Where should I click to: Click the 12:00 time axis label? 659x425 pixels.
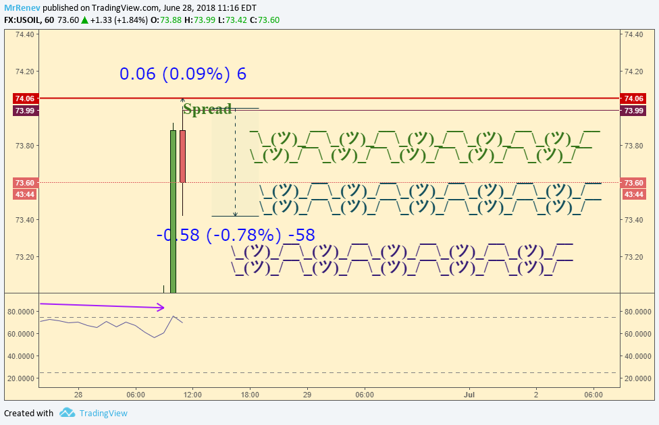(x=192, y=395)
